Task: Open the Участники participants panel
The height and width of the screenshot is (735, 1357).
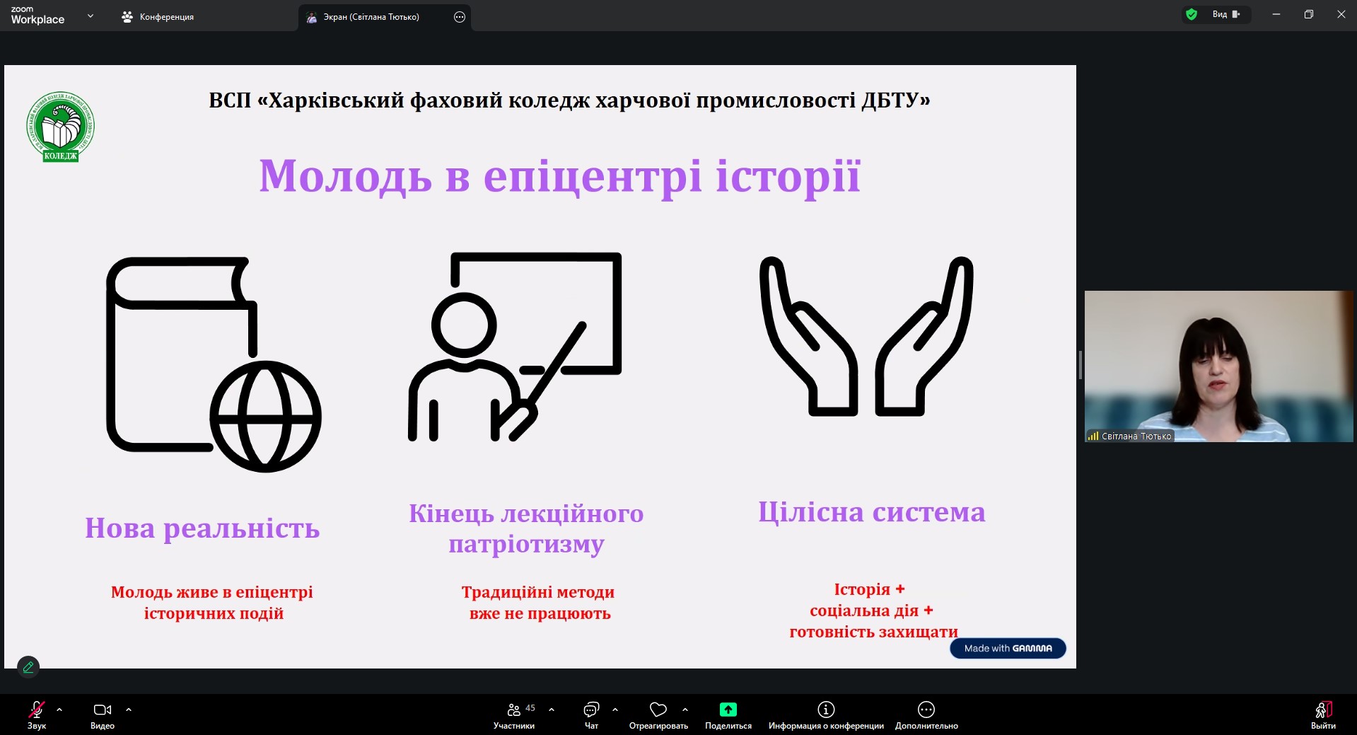Action: pyautogui.click(x=514, y=710)
